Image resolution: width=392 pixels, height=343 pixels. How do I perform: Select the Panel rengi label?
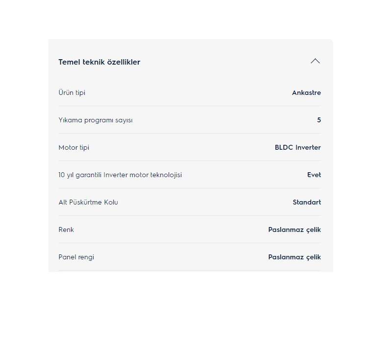76,257
